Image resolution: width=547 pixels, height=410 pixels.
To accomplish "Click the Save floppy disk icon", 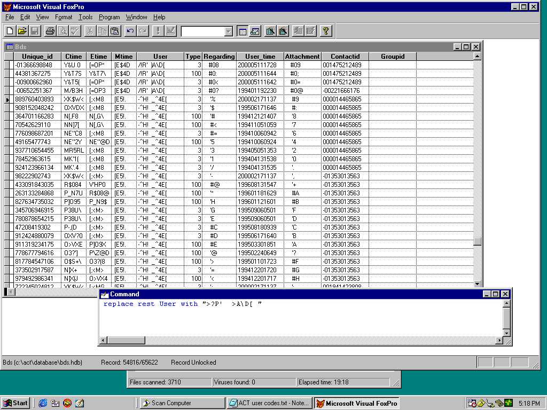I will point(35,31).
